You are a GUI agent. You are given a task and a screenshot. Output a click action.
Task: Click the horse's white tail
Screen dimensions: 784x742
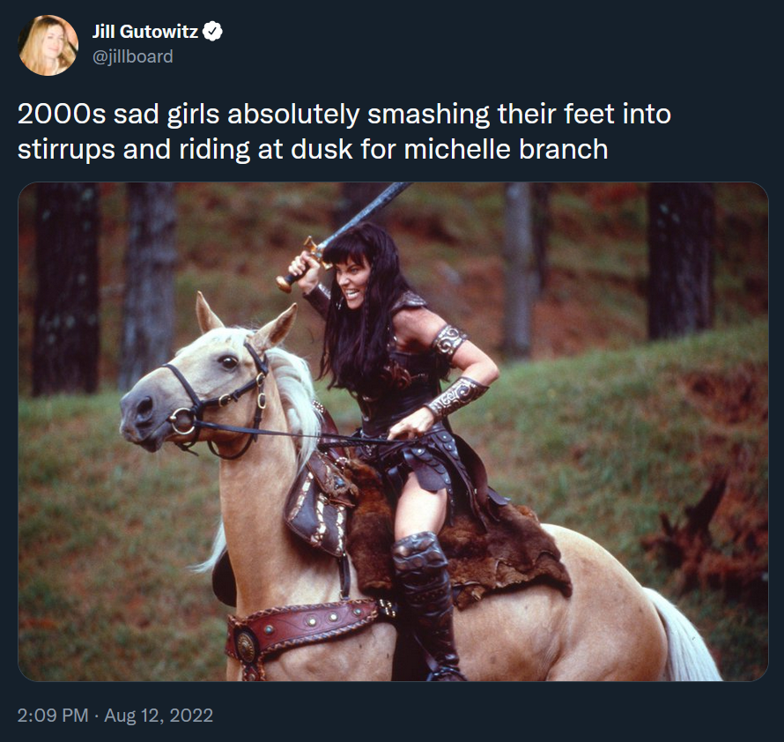click(685, 639)
